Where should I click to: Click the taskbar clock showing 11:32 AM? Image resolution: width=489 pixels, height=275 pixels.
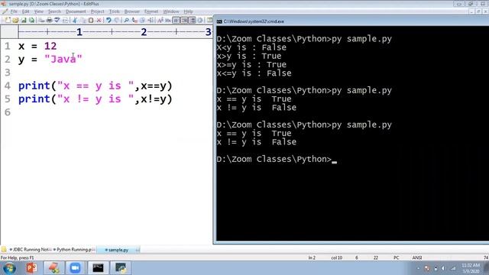click(471, 268)
